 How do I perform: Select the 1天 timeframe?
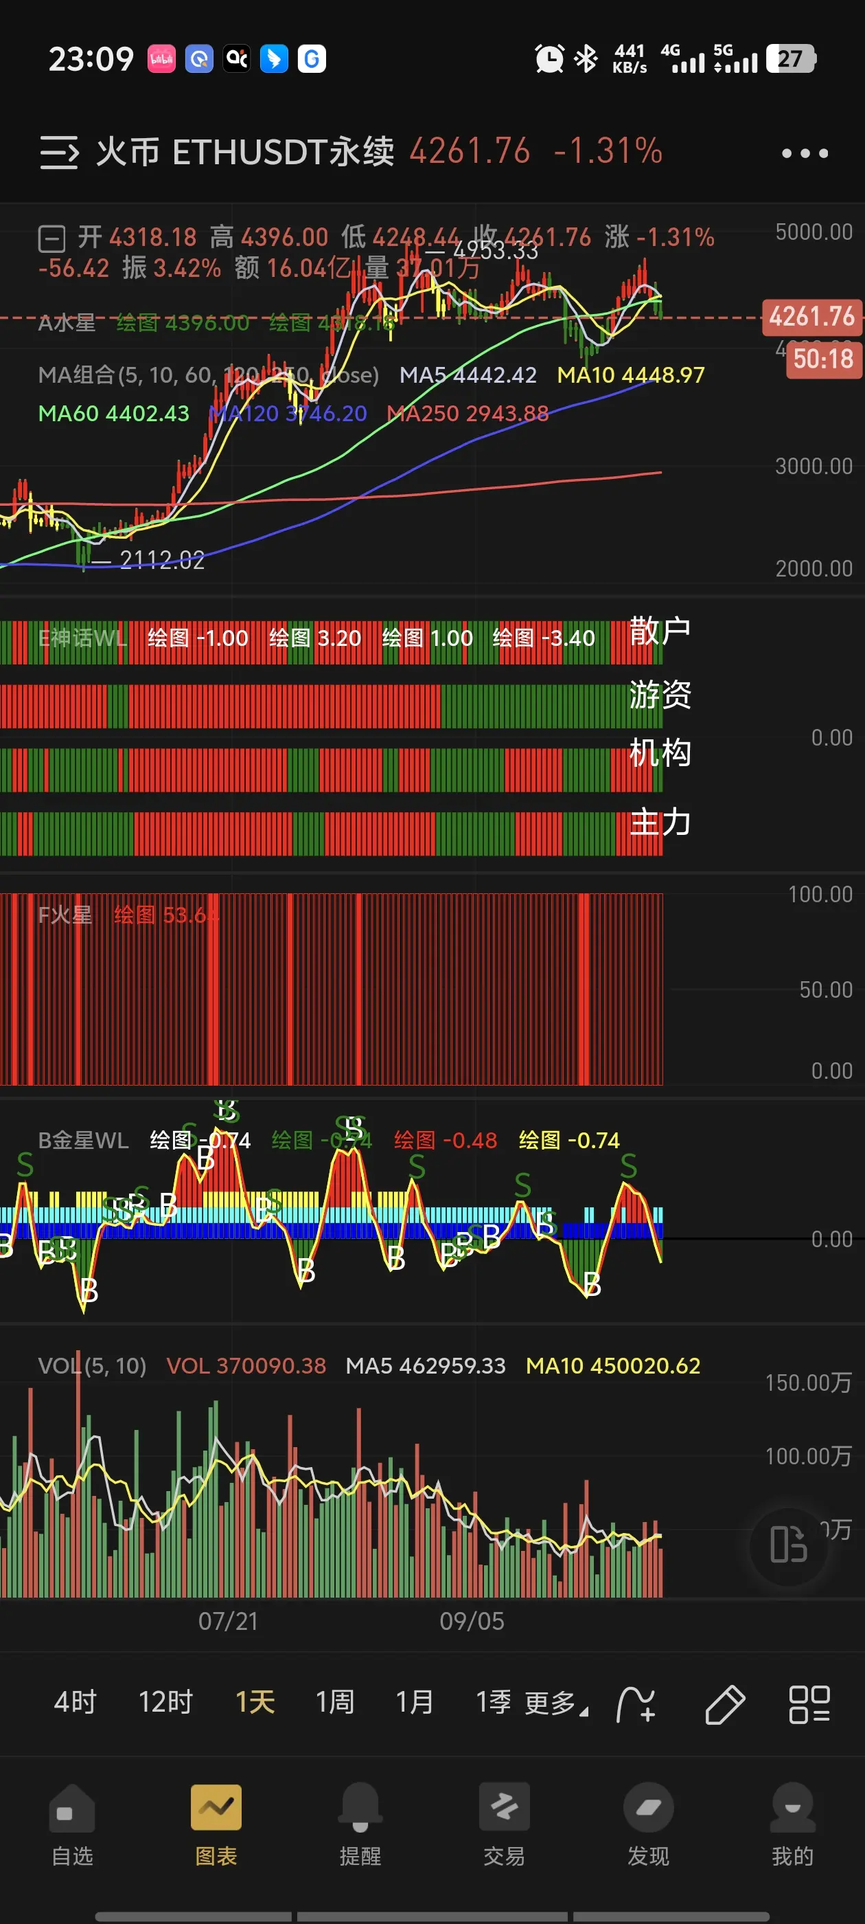pos(255,1702)
